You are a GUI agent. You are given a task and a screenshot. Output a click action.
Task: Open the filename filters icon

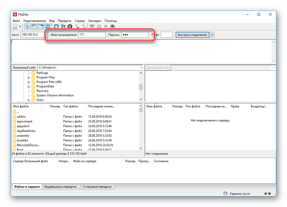[92, 26]
